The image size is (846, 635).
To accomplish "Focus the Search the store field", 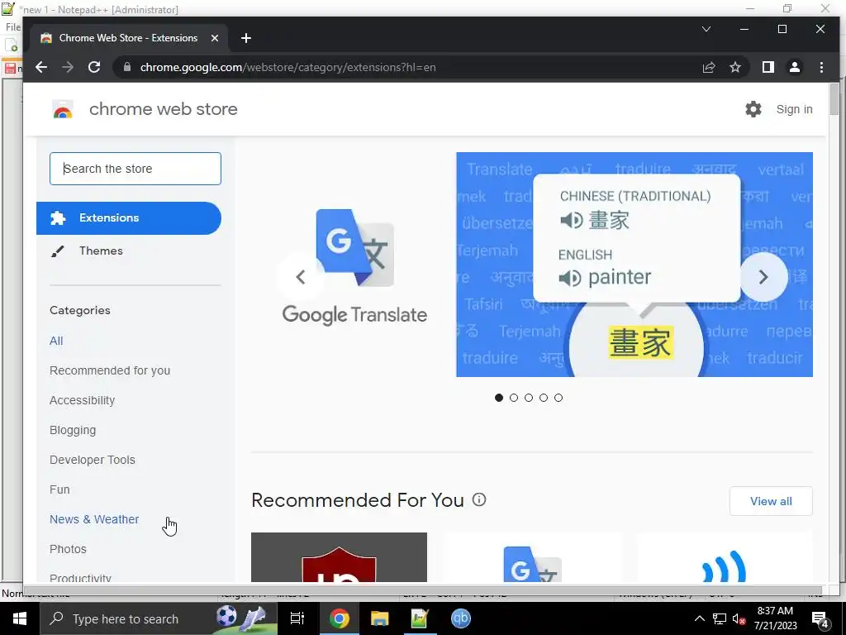I will tap(135, 169).
